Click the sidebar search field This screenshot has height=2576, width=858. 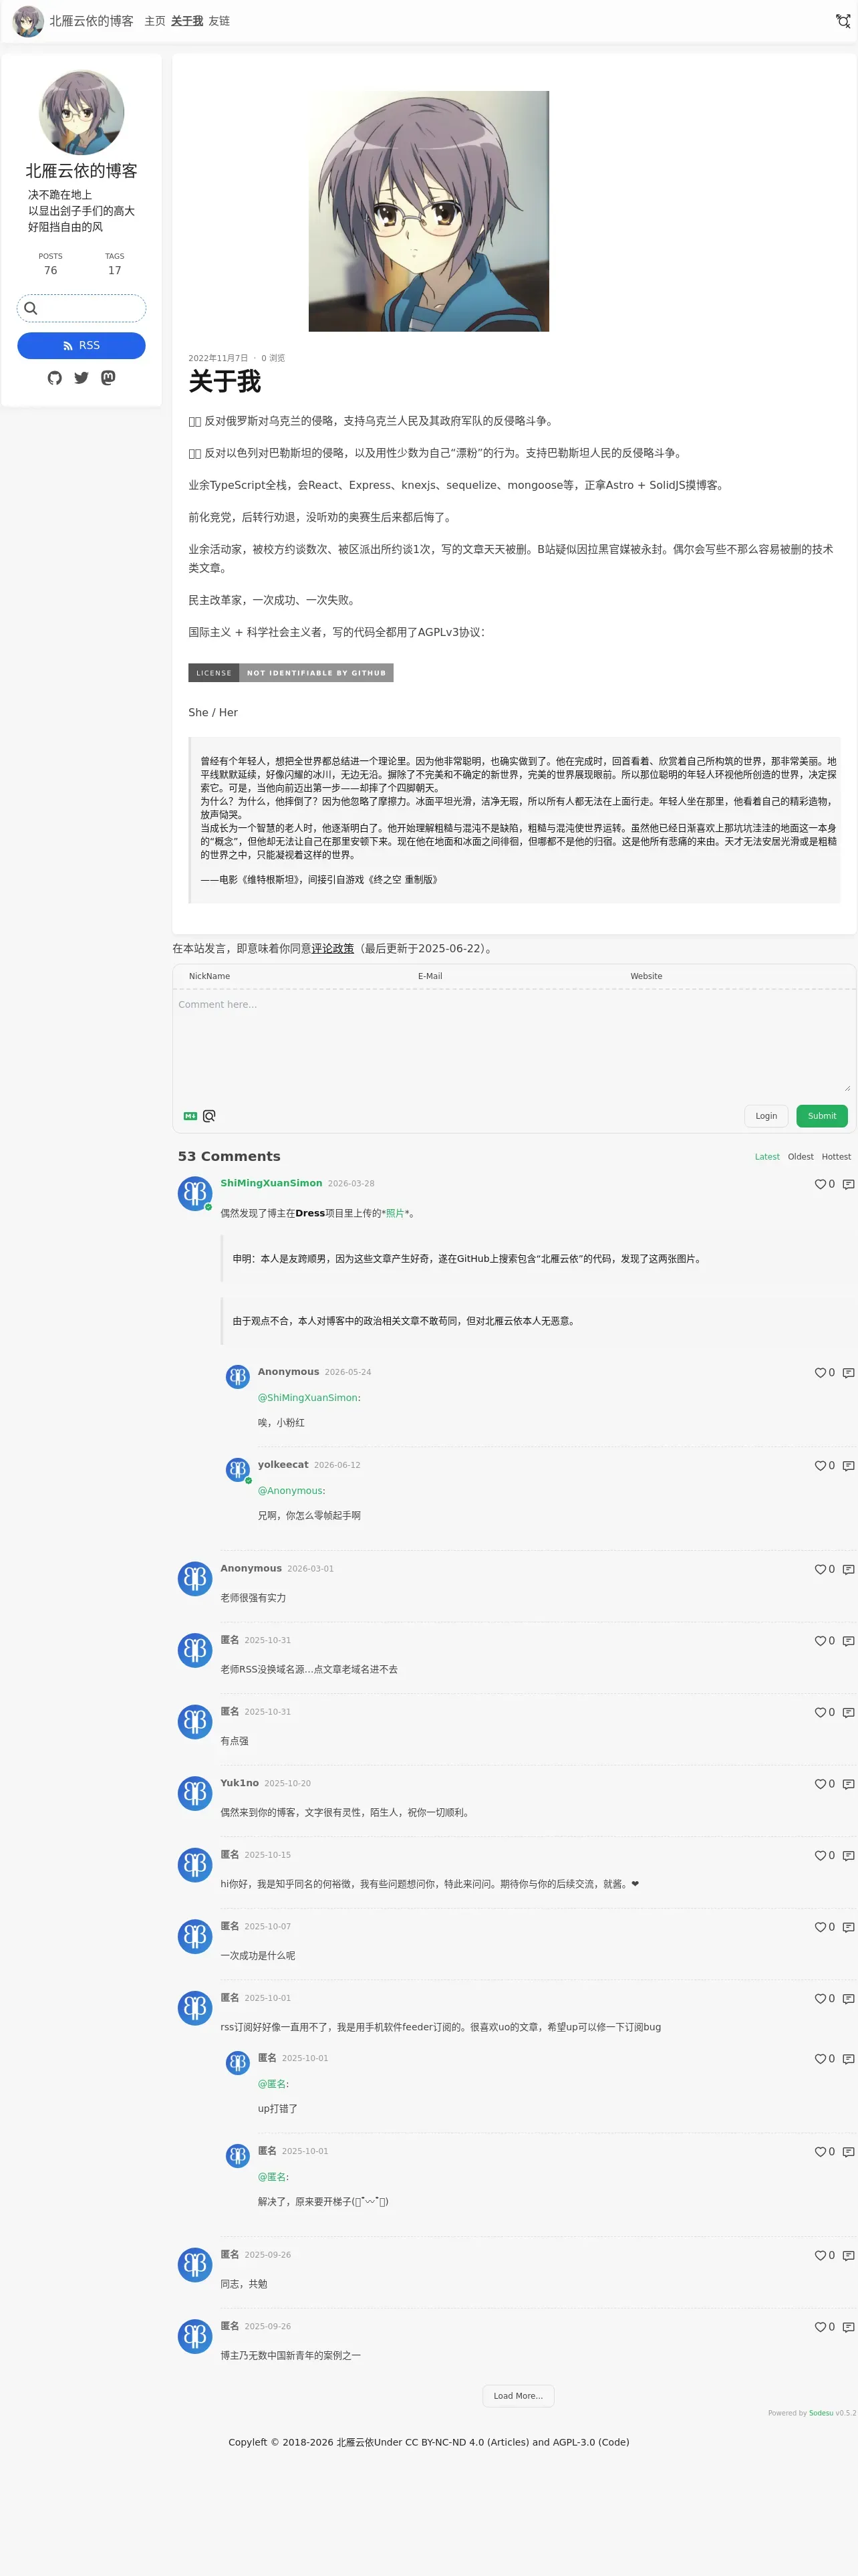click(x=81, y=308)
